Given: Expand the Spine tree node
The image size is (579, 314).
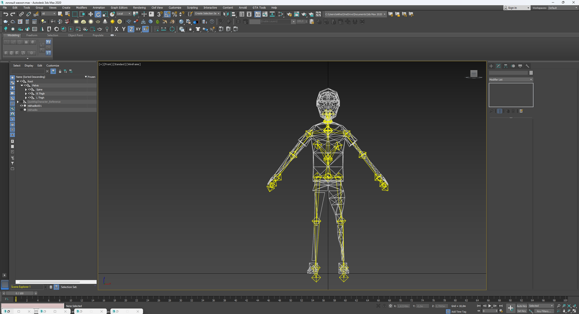Looking at the screenshot, I should tap(26, 89).
